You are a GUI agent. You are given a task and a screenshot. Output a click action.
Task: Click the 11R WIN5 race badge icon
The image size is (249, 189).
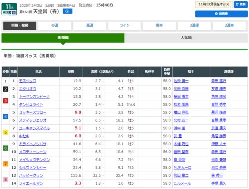9,9
